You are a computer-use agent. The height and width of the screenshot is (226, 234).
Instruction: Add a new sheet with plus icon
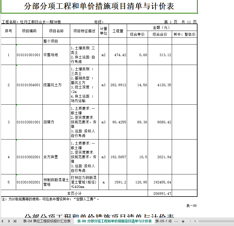click(x=183, y=221)
